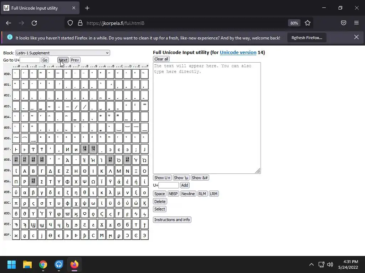The image size is (365, 273).
Task: Open the headphones app in taskbar
Action: pyautogui.click(x=59, y=264)
